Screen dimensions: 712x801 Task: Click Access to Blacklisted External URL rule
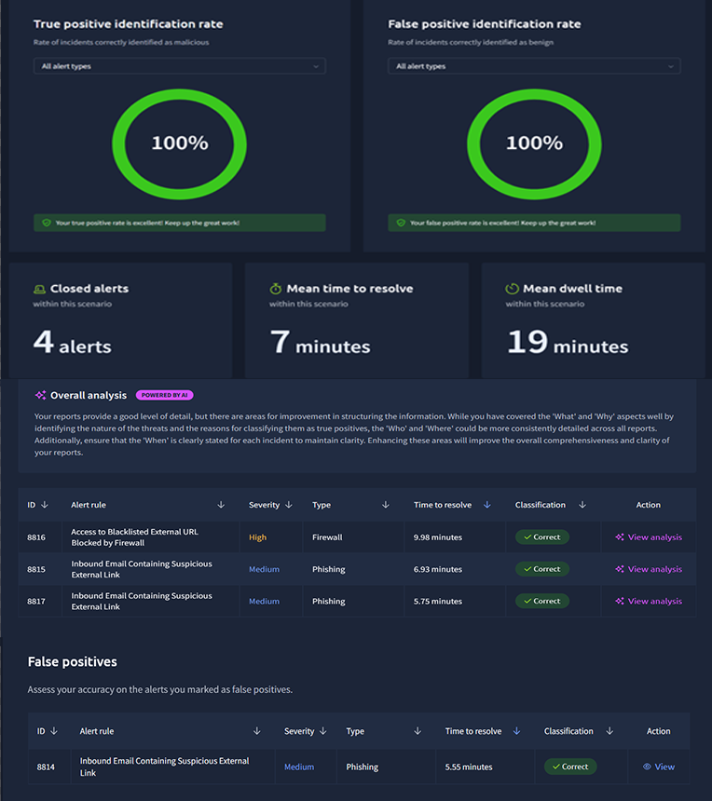click(x=134, y=537)
